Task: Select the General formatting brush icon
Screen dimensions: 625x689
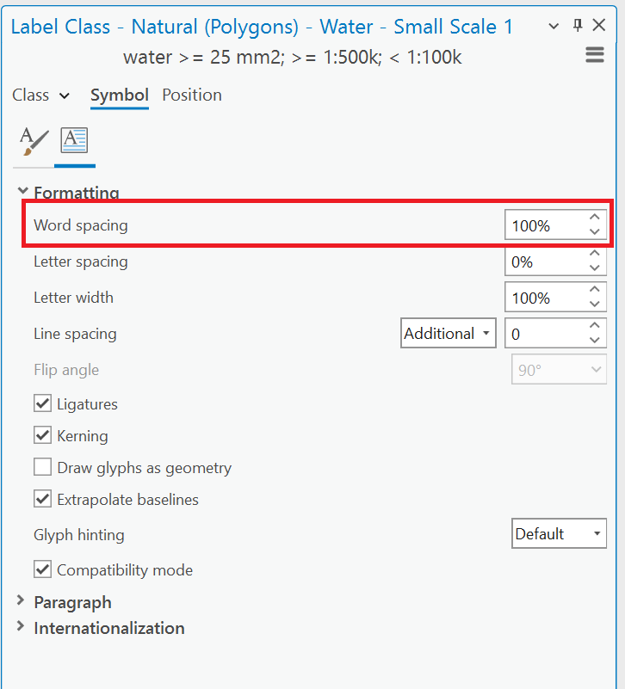Action: click(x=33, y=139)
